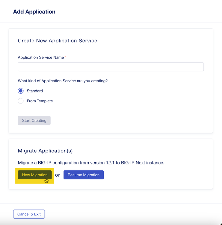Click the Add Application page title
222x225 pixels.
click(x=34, y=12)
